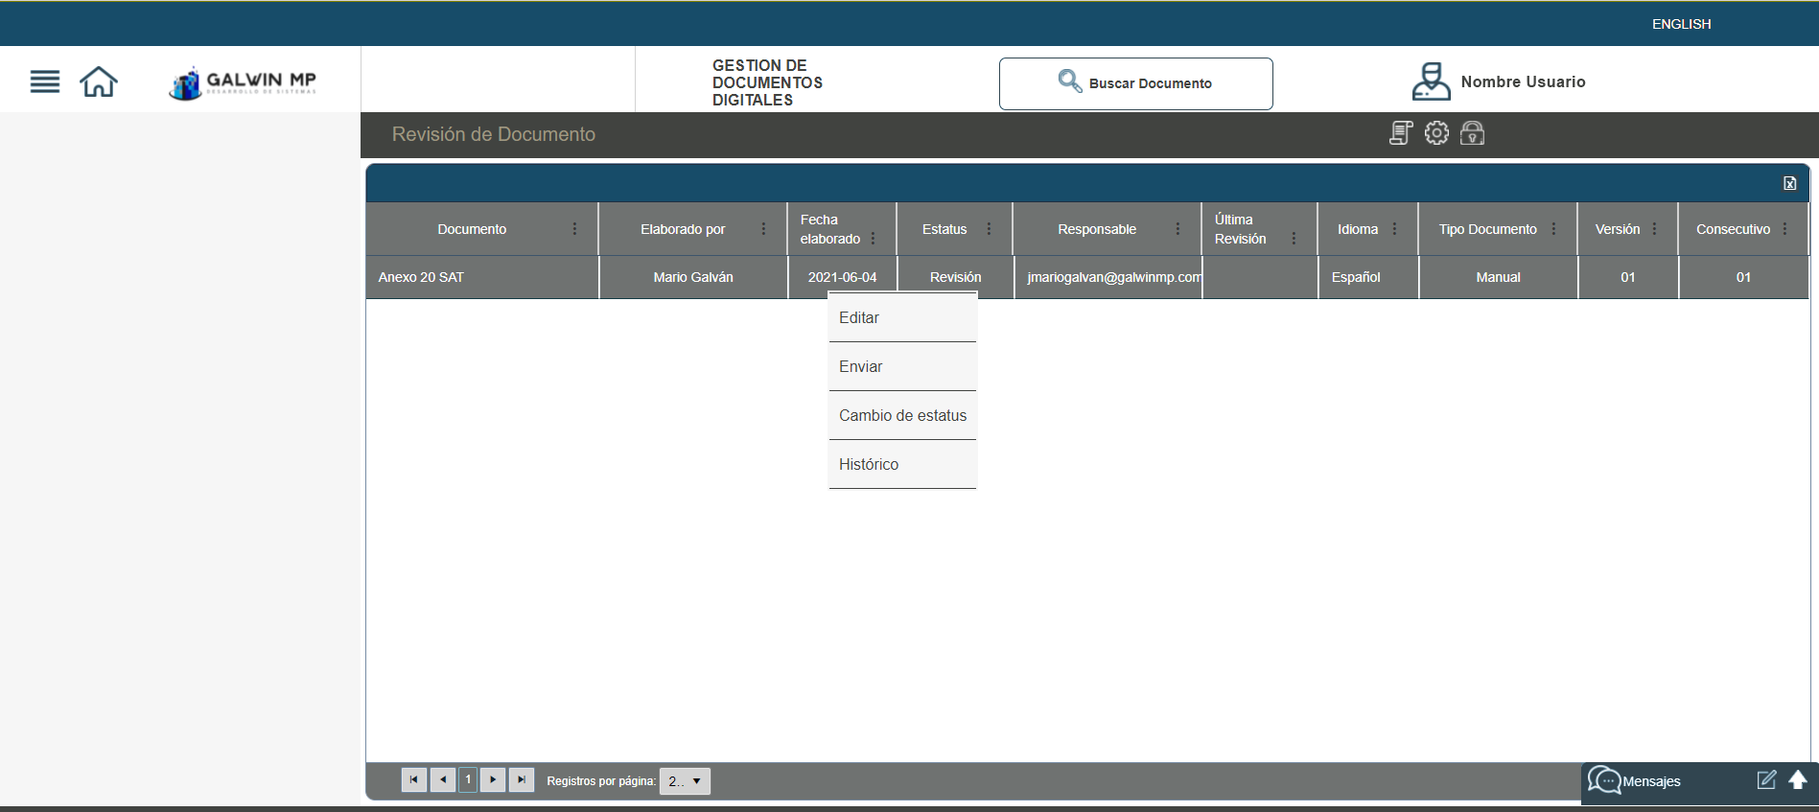This screenshot has width=1819, height=812.
Task: Open Última Revisión column options menu
Action: coord(1294,239)
